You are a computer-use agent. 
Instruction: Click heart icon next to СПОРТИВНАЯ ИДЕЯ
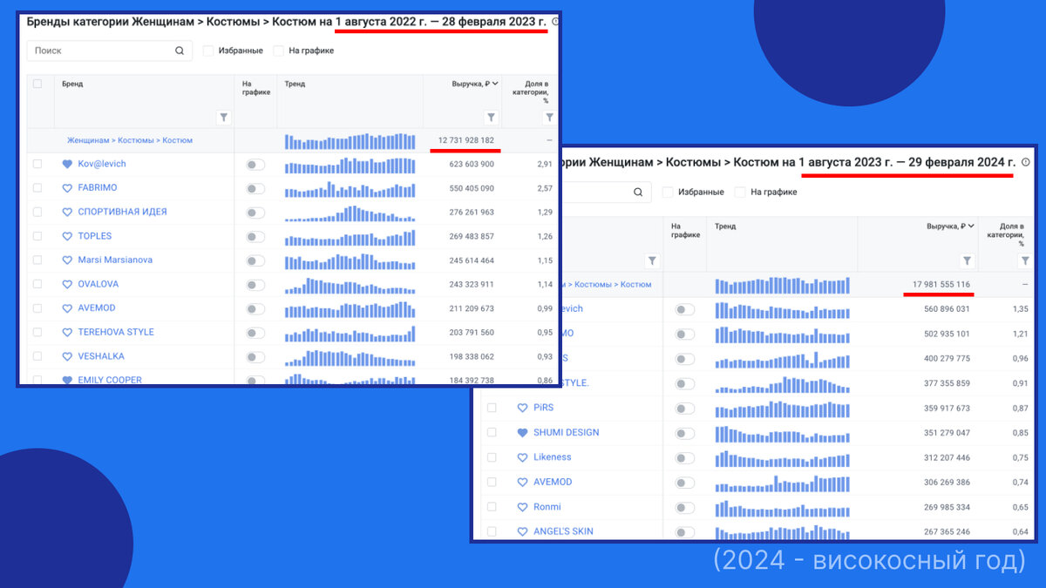(67, 212)
